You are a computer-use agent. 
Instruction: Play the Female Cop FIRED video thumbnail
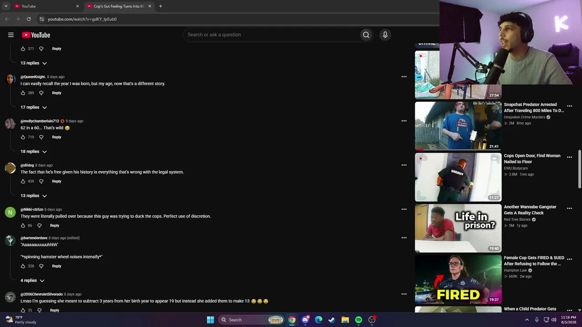tap(458, 279)
